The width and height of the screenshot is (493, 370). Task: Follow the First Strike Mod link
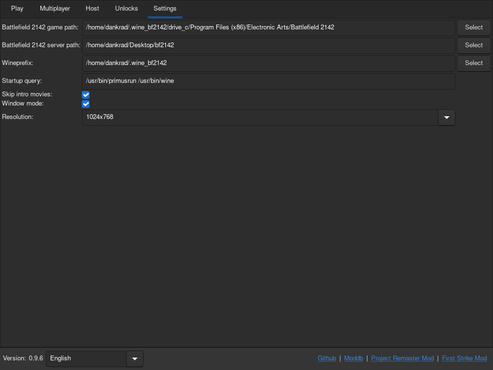pyautogui.click(x=464, y=358)
